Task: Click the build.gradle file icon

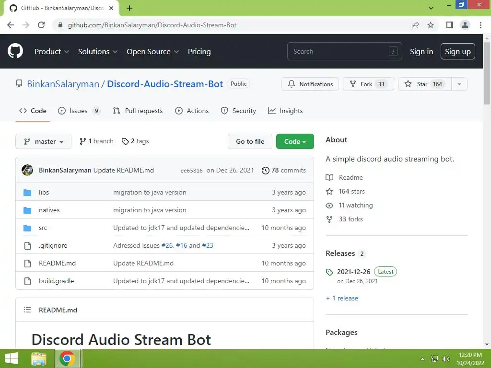Action: point(27,281)
